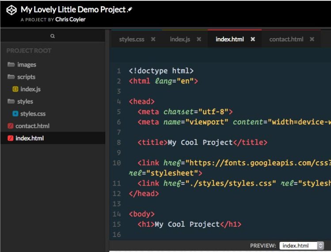Click the red index.html file icon
The height and width of the screenshot is (252, 331).
click(10, 138)
